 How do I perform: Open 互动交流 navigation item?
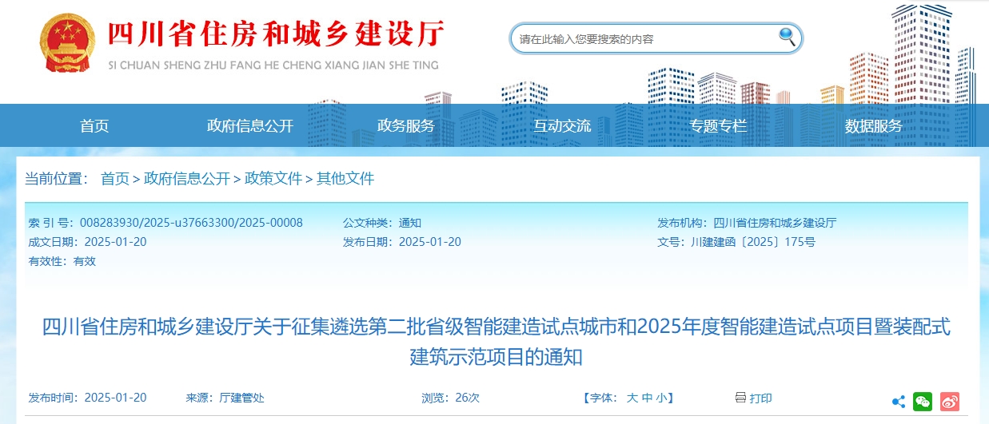pos(562,126)
